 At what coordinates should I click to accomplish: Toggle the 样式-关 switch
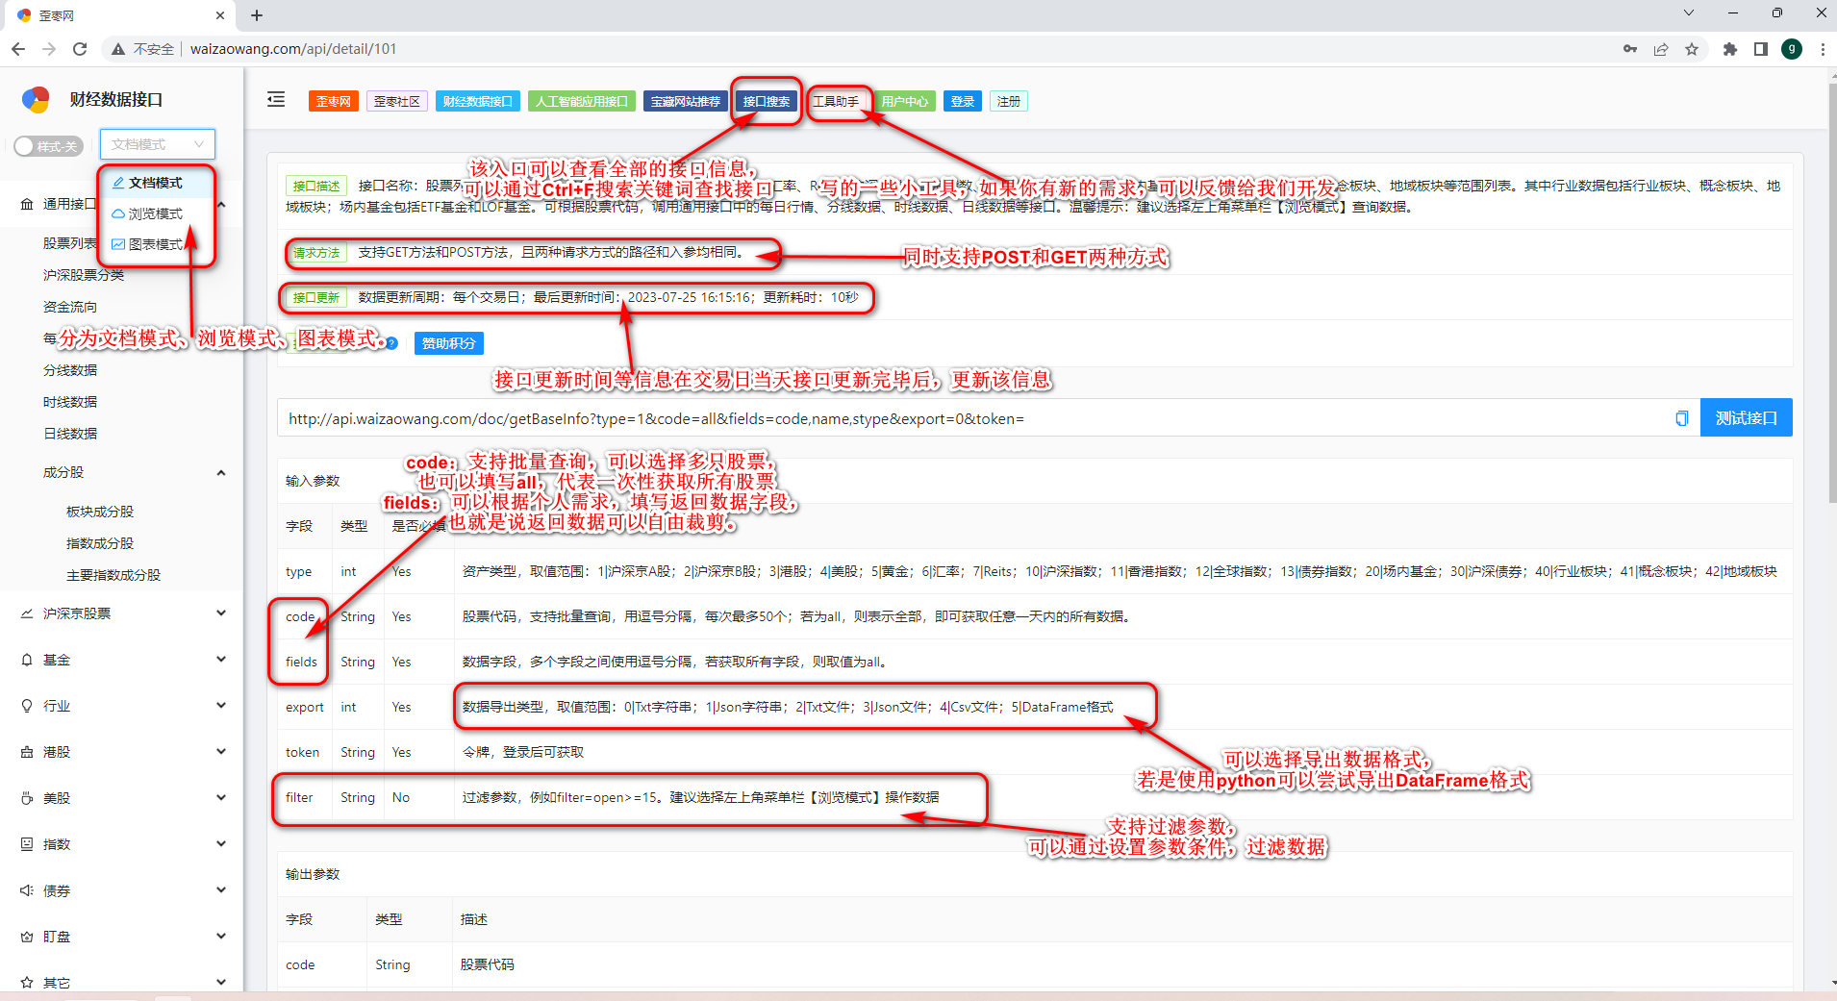click(48, 146)
